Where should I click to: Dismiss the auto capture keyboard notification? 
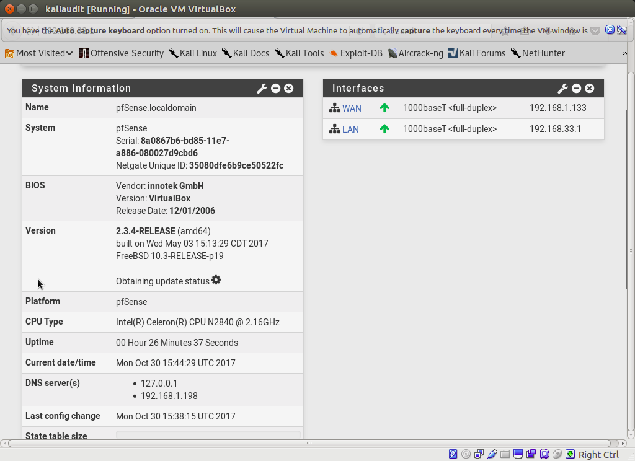(610, 30)
